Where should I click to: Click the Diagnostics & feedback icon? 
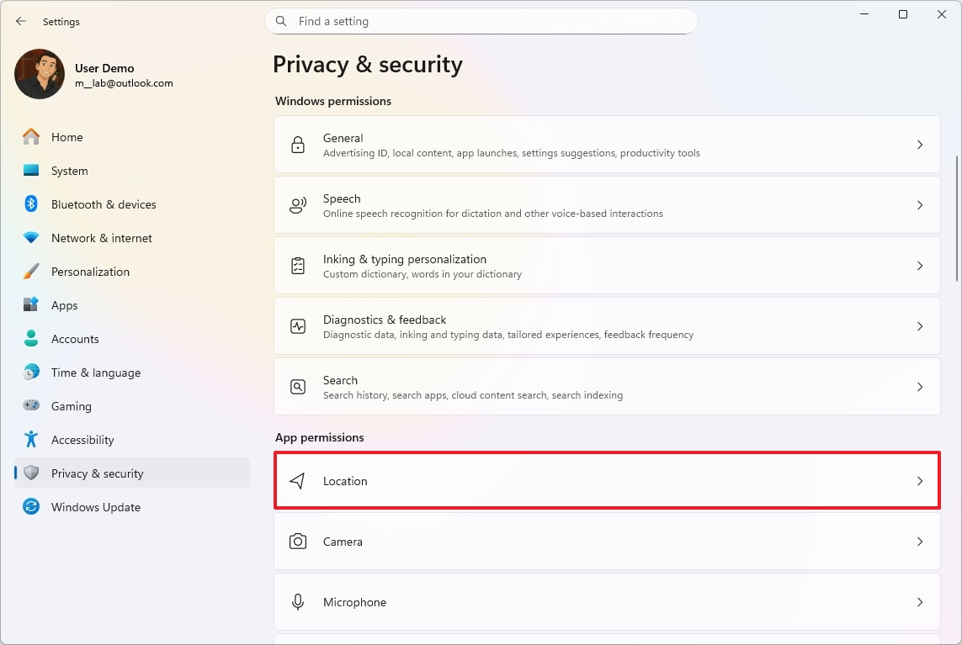coord(297,326)
